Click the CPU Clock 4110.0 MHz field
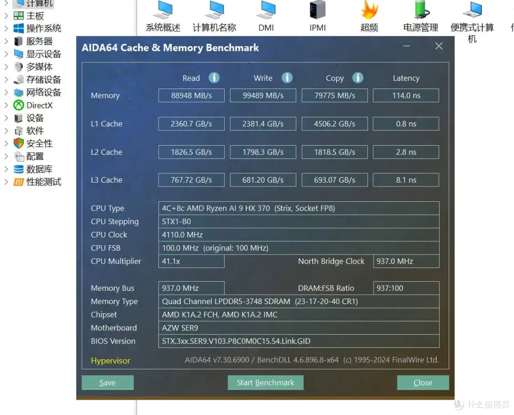 tap(299, 235)
